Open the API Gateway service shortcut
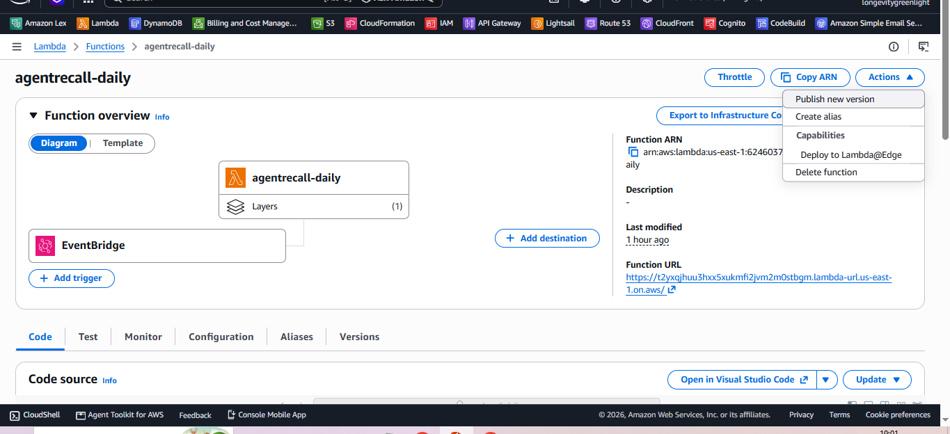 [492, 23]
